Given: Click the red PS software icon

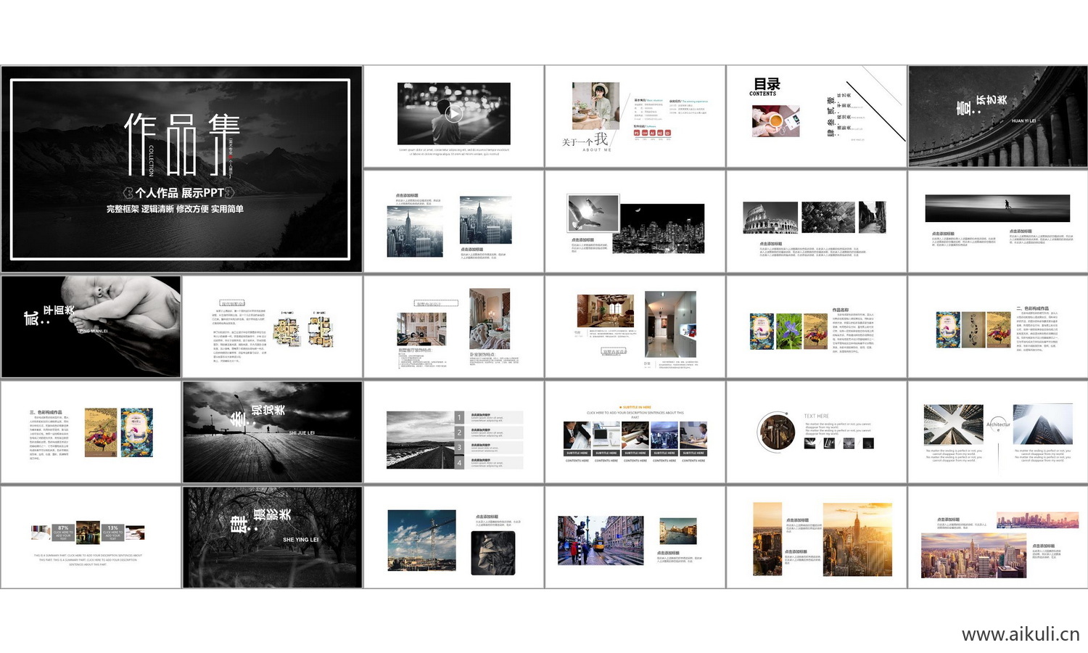Looking at the screenshot, I should (637, 133).
